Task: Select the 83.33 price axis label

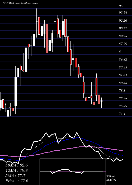Action: click(x=123, y=67)
